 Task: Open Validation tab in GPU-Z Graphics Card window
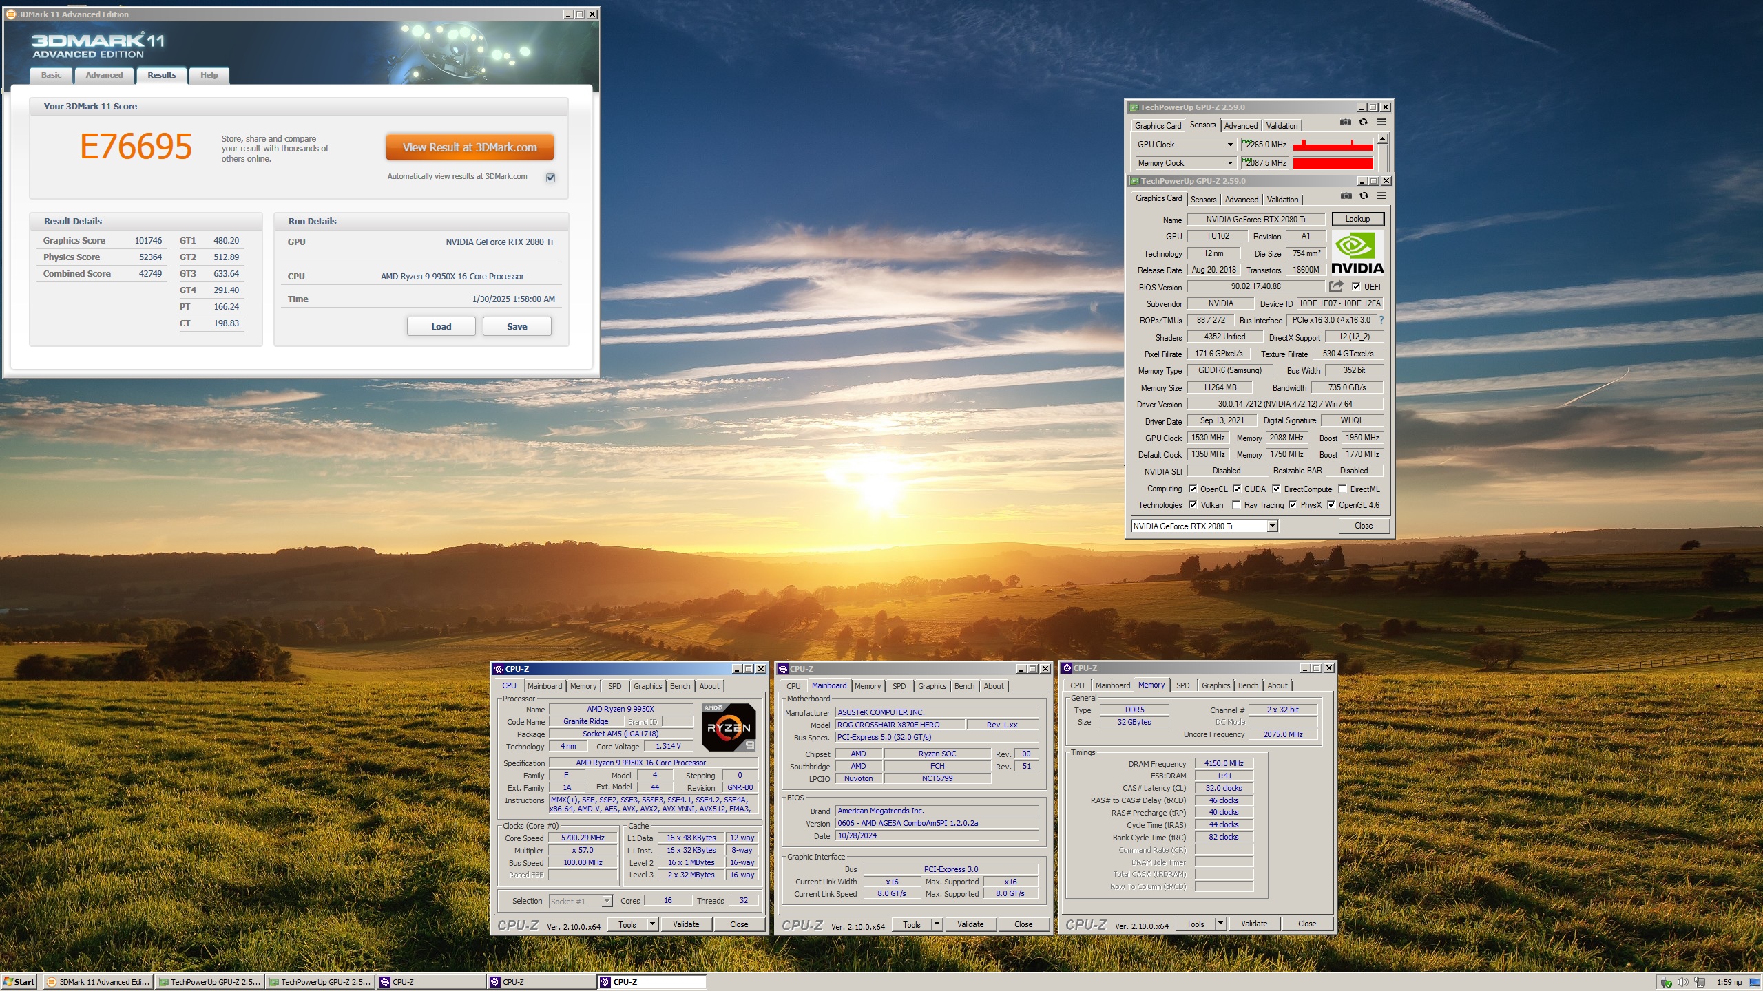[x=1283, y=200]
